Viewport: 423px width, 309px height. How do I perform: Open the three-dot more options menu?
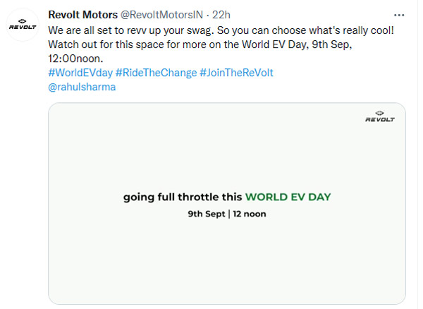(399, 15)
